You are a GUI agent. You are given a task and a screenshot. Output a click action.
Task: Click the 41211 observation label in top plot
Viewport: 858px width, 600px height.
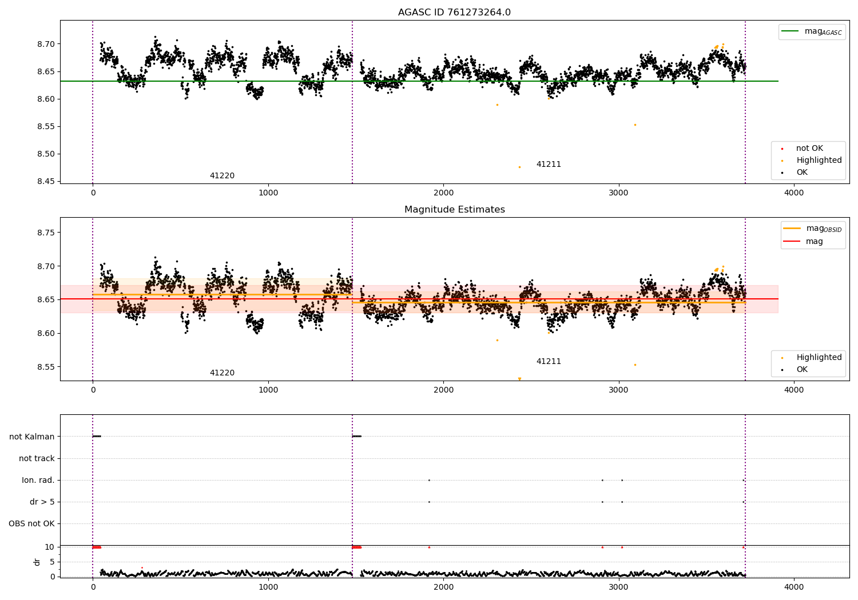pos(549,165)
